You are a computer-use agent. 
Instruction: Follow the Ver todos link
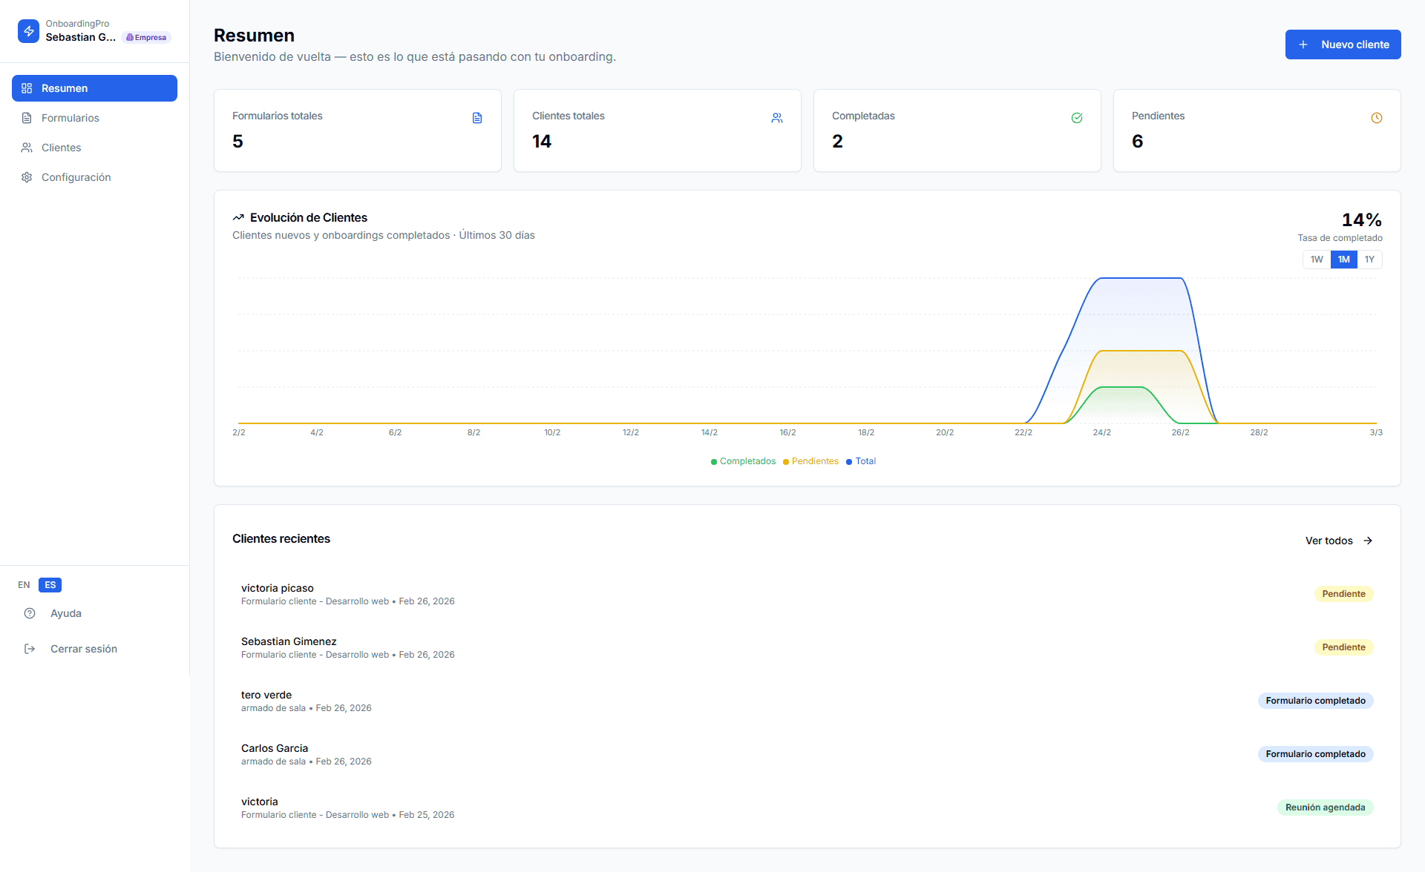point(1338,541)
